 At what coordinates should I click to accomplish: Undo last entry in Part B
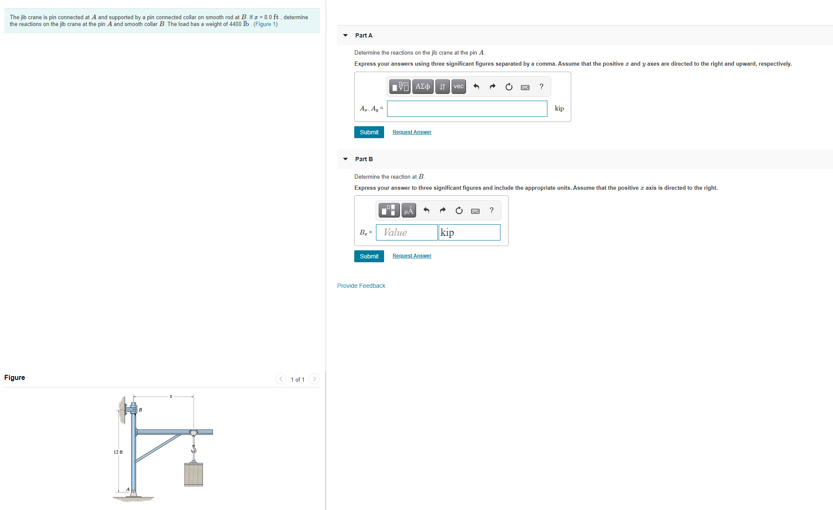tap(426, 211)
